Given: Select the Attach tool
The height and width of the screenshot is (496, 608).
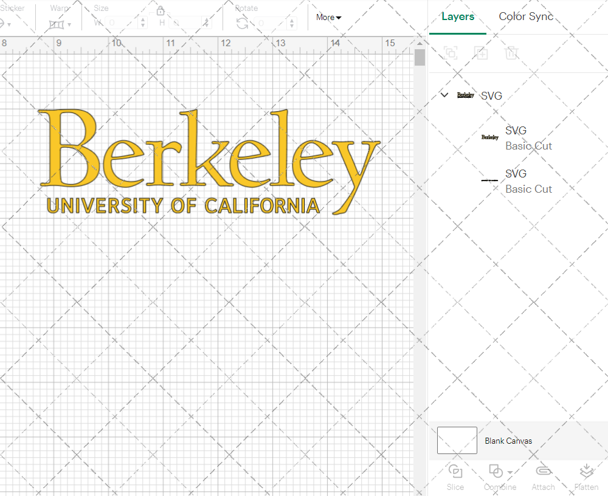Looking at the screenshot, I should pos(543,477).
